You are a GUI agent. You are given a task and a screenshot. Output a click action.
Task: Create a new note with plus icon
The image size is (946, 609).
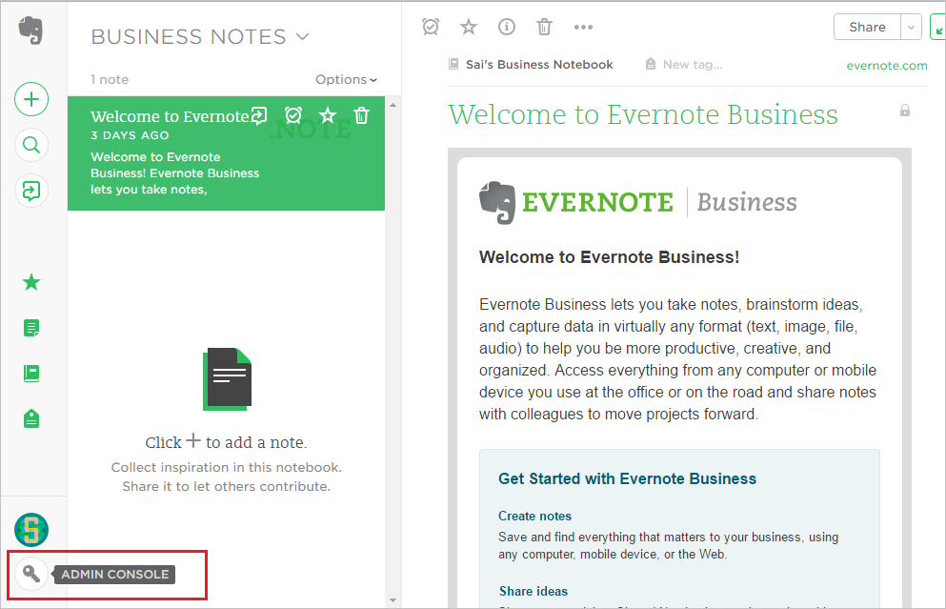31,99
